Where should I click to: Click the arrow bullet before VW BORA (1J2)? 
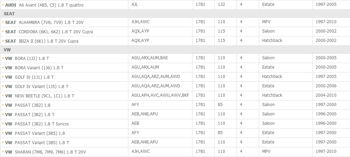[x=3, y=58]
